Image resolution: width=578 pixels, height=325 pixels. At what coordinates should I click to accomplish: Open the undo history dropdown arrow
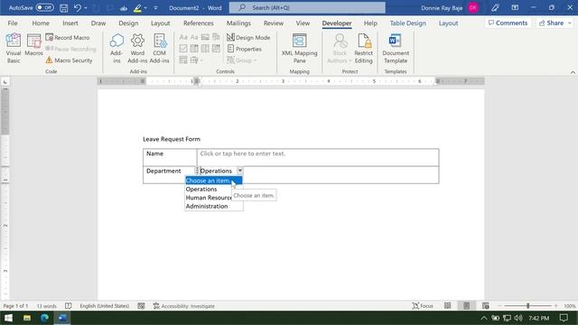pyautogui.click(x=86, y=8)
